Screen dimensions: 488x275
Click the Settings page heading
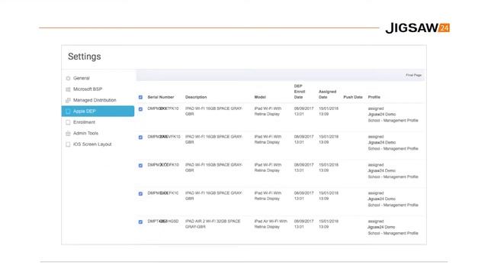pos(85,57)
